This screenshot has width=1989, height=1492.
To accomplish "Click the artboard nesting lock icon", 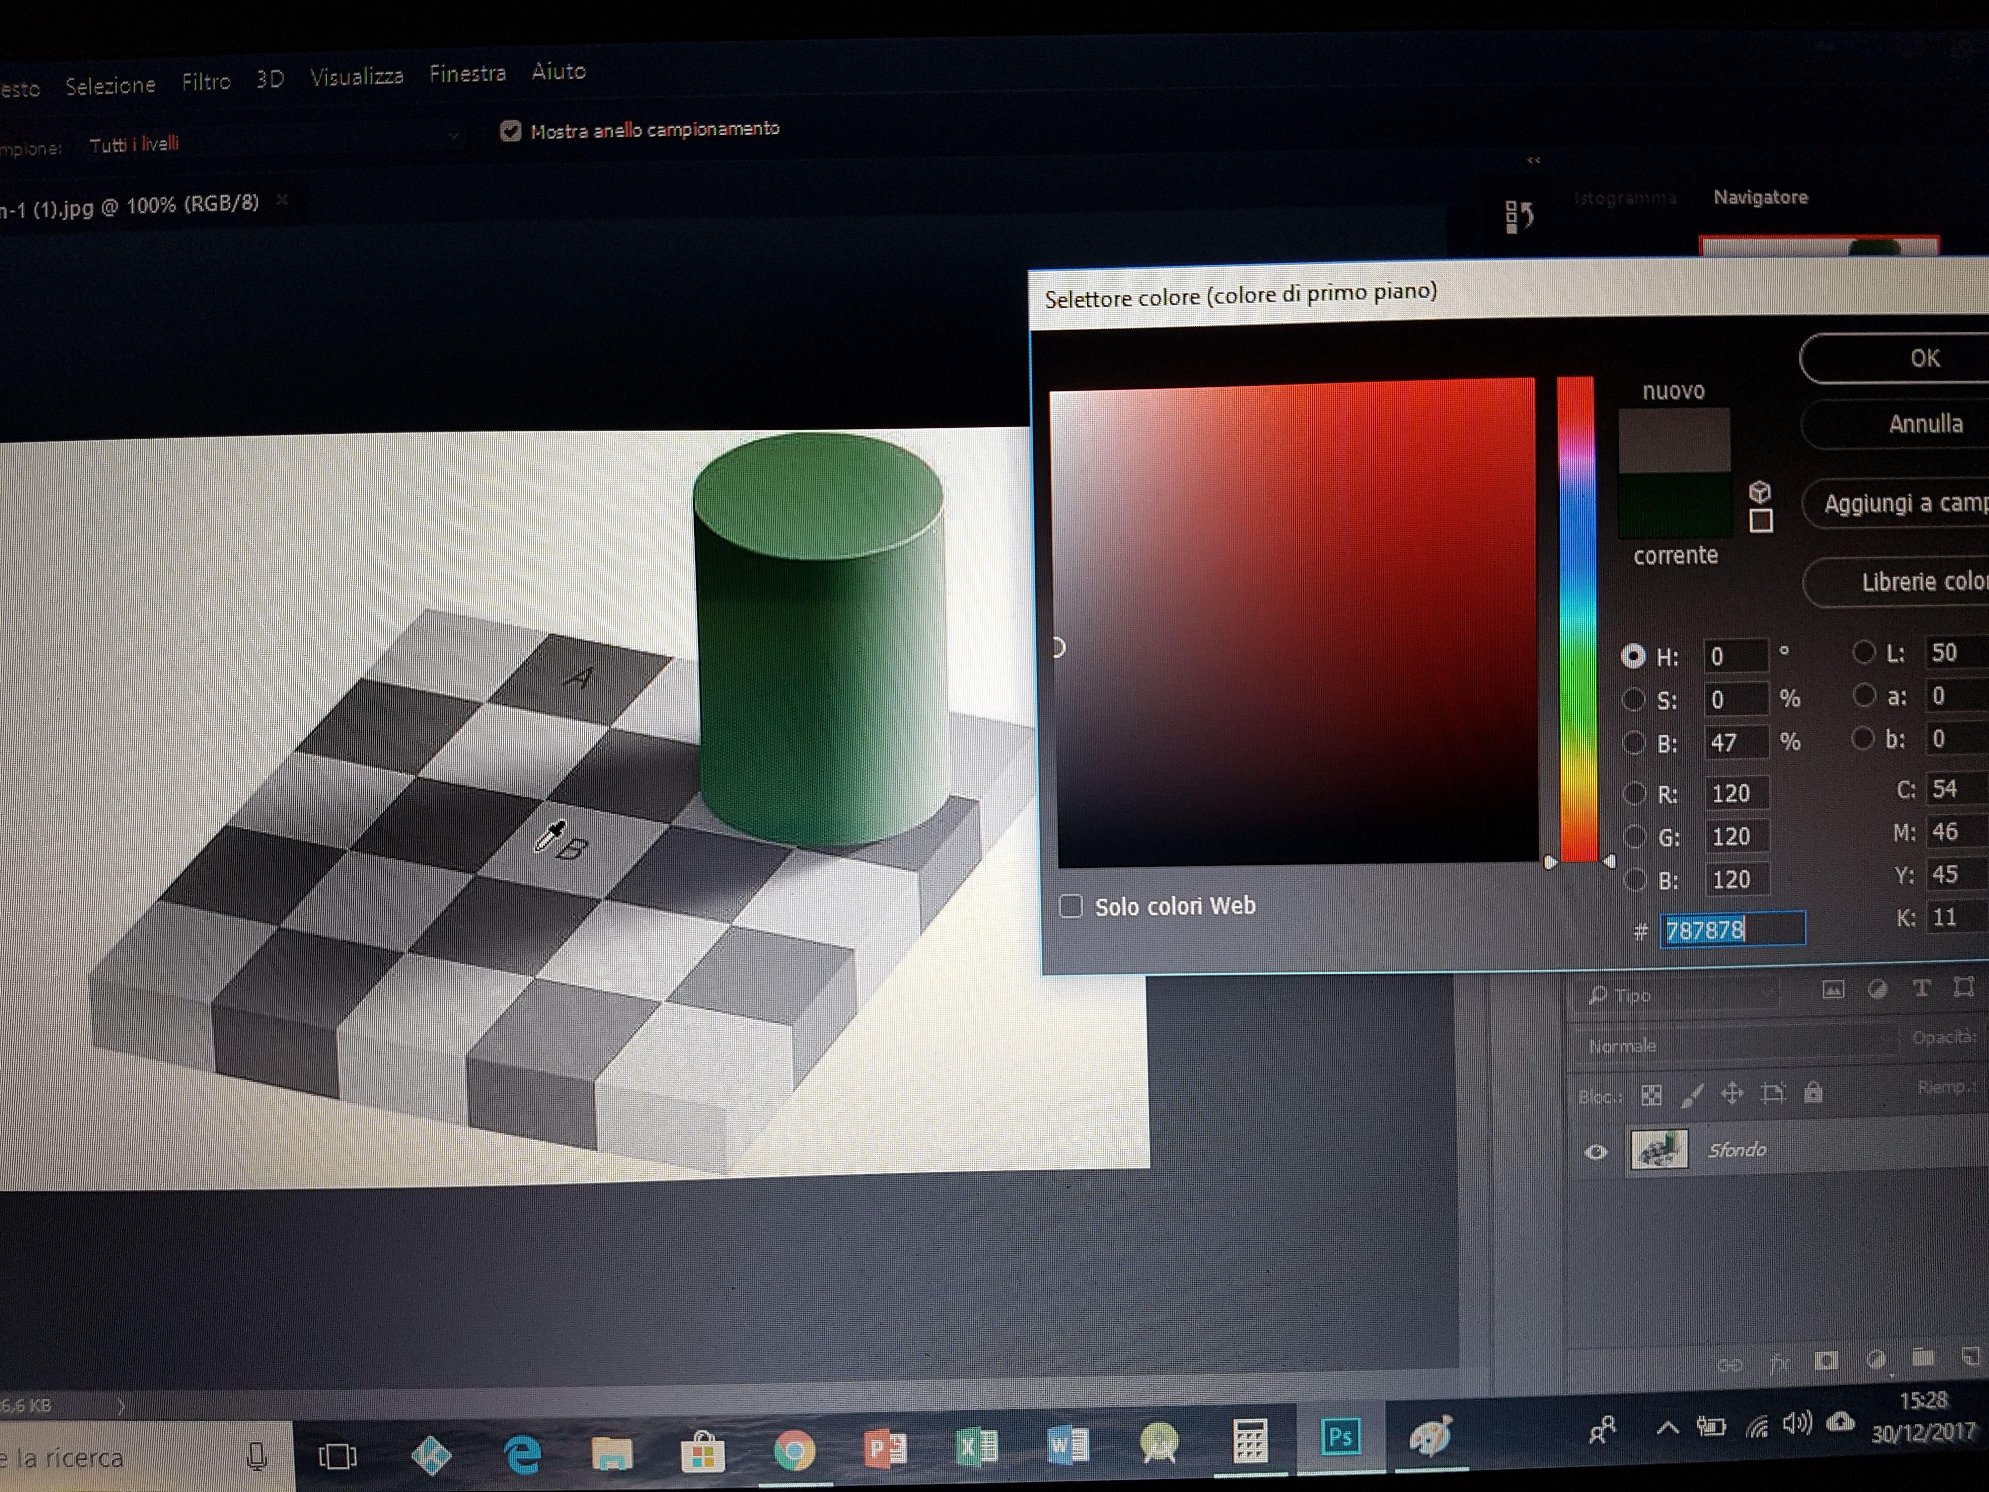I will (1772, 1093).
